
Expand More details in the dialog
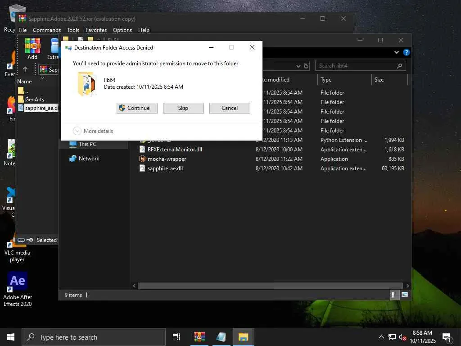coord(93,131)
